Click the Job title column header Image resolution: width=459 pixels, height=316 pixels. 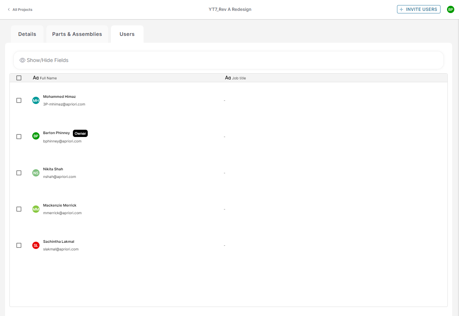[239, 78]
